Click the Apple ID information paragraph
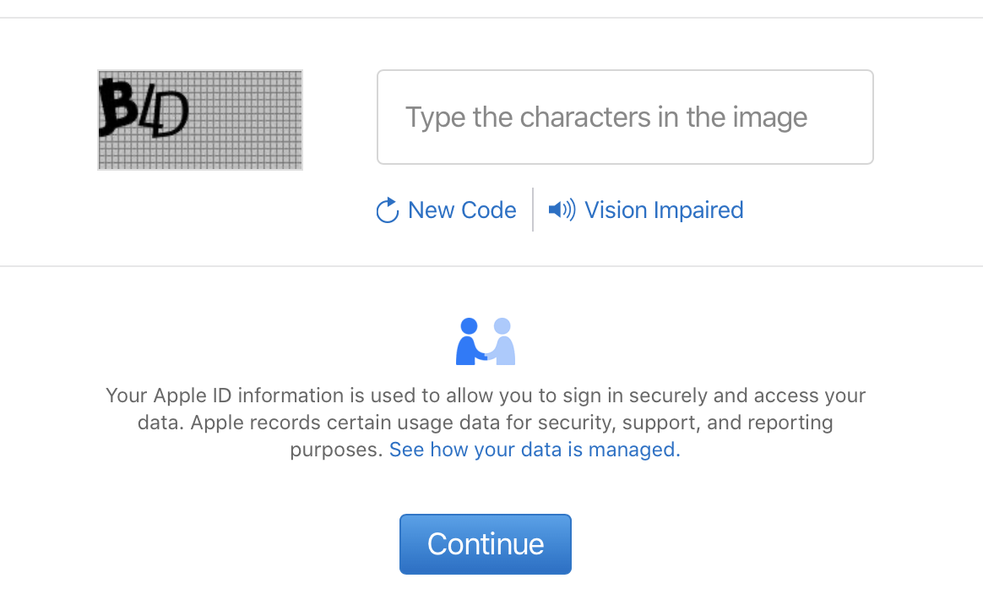The image size is (983, 600). tap(486, 423)
